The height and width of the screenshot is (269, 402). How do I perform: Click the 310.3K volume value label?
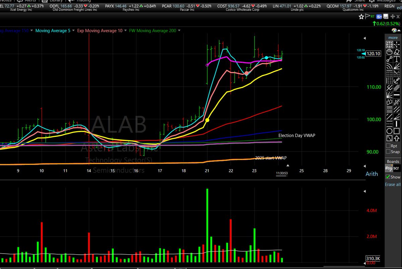[x=373, y=259]
